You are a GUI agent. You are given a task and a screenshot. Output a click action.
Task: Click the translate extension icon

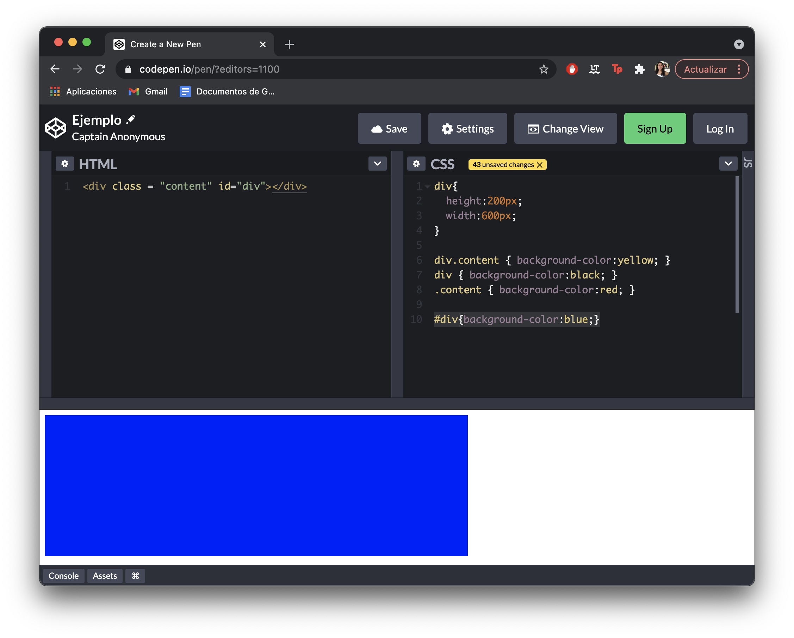(594, 69)
